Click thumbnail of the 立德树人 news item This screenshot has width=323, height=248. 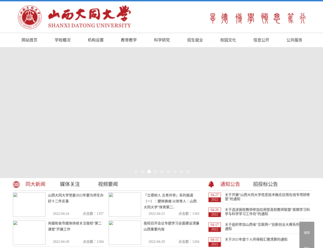pyautogui.click(x=125, y=205)
